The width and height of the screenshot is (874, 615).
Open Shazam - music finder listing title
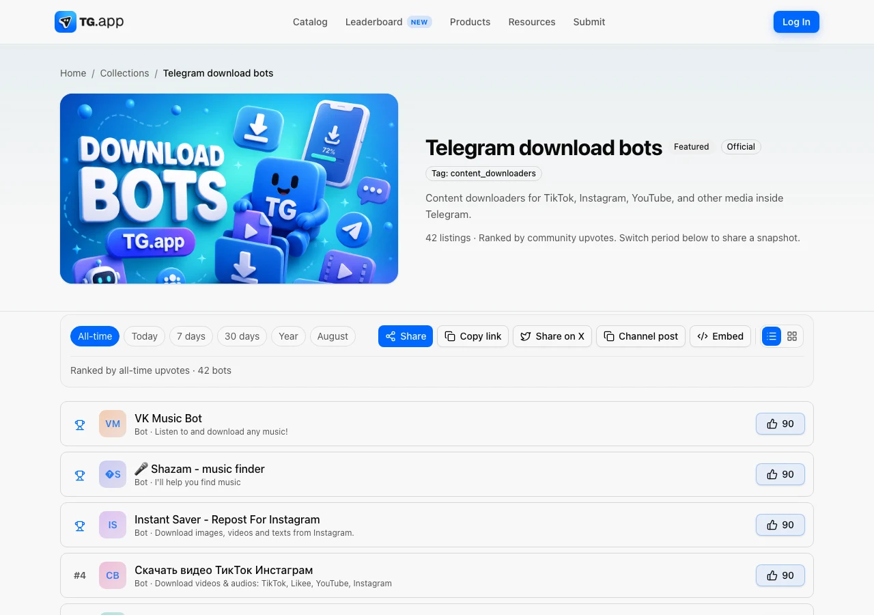199,469
